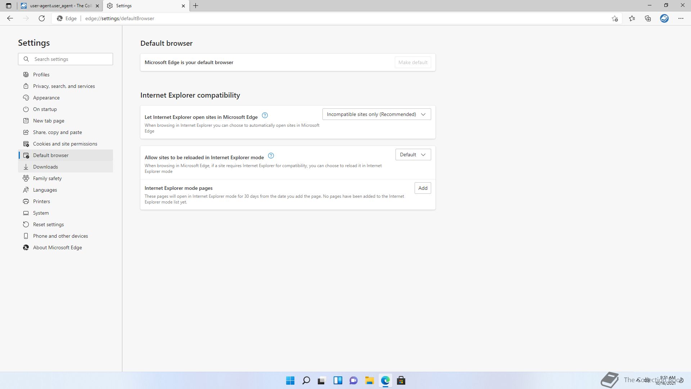The width and height of the screenshot is (691, 389).
Task: Open taskbar Search
Action: (x=306, y=381)
